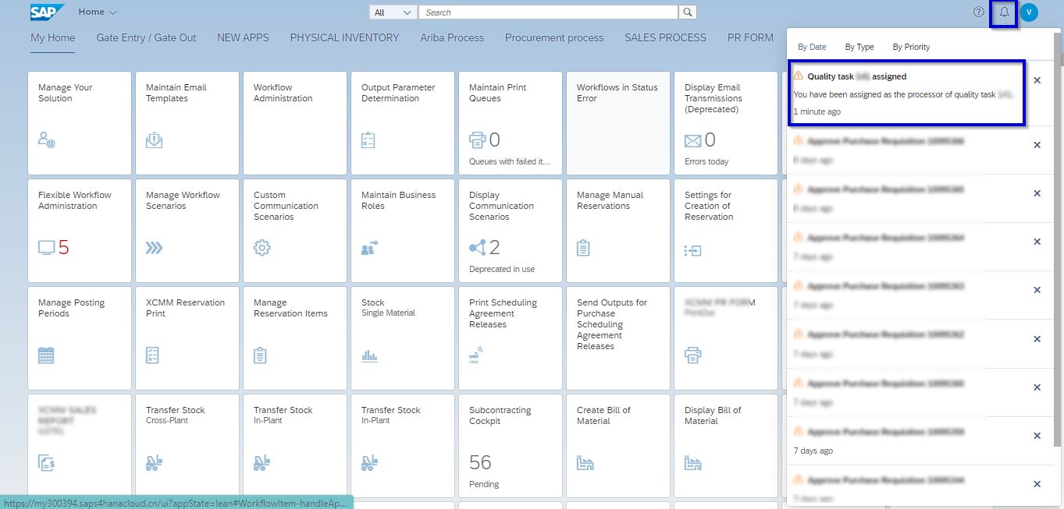Dismiss the Quality task notification

click(1037, 80)
